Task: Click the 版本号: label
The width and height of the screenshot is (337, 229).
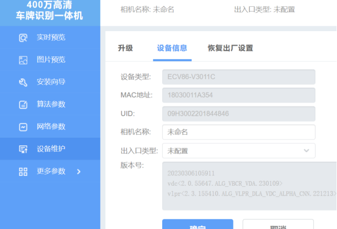Action: 132,165
